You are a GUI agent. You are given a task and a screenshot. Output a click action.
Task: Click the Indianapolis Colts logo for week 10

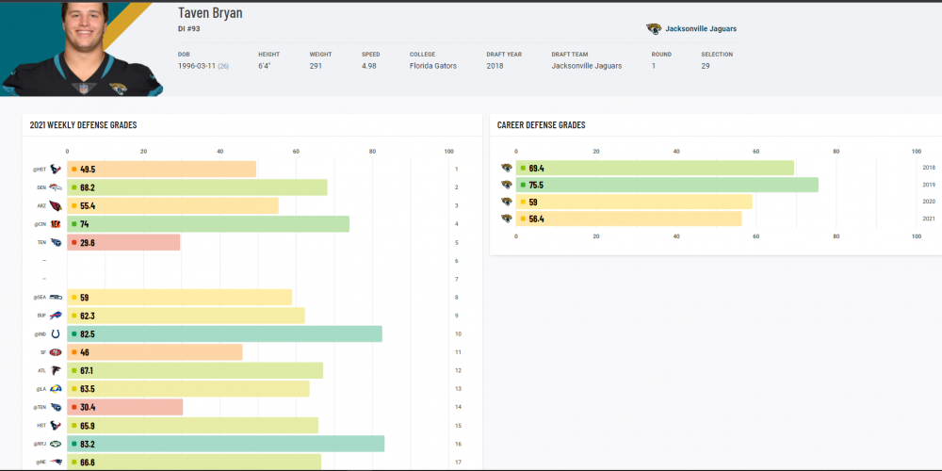(56, 334)
